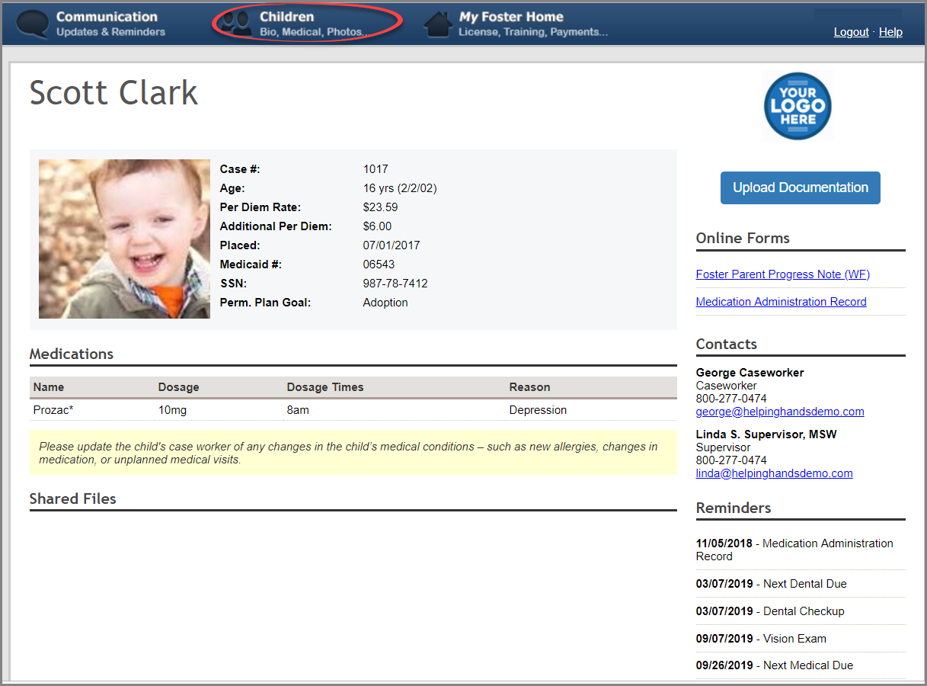Viewport: 927px width, 686px height.
Task: Open the Medication Administration Record form
Action: 781,301
